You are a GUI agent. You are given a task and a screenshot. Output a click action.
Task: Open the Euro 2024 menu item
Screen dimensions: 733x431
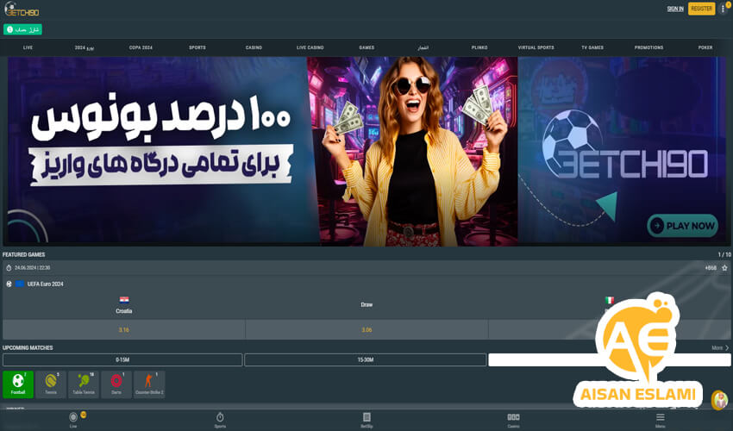click(85, 47)
